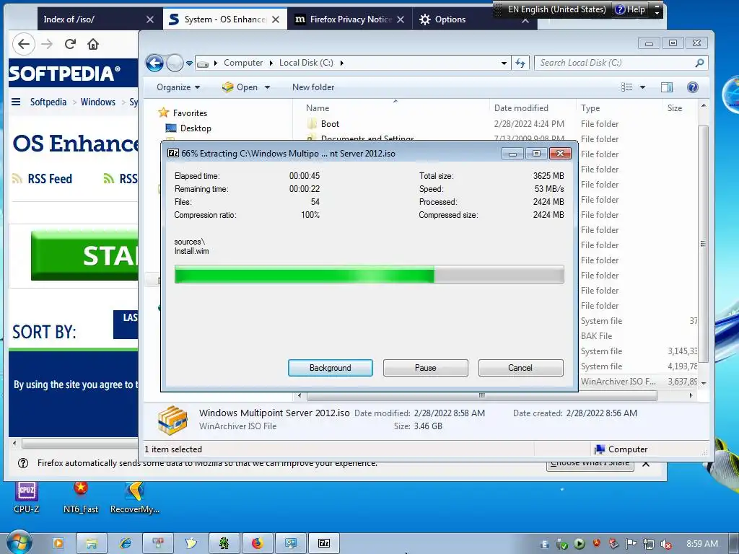Open address bar history dropdown
Image resolution: width=739 pixels, height=554 pixels.
[x=504, y=63]
